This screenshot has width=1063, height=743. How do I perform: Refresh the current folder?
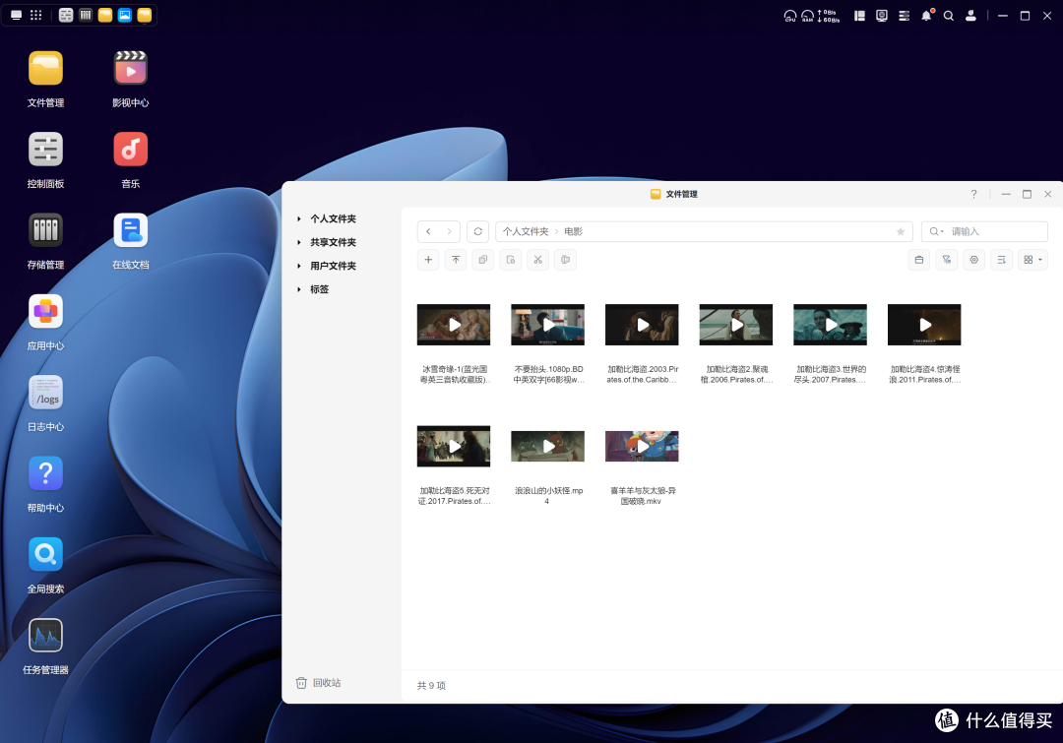pyautogui.click(x=478, y=232)
